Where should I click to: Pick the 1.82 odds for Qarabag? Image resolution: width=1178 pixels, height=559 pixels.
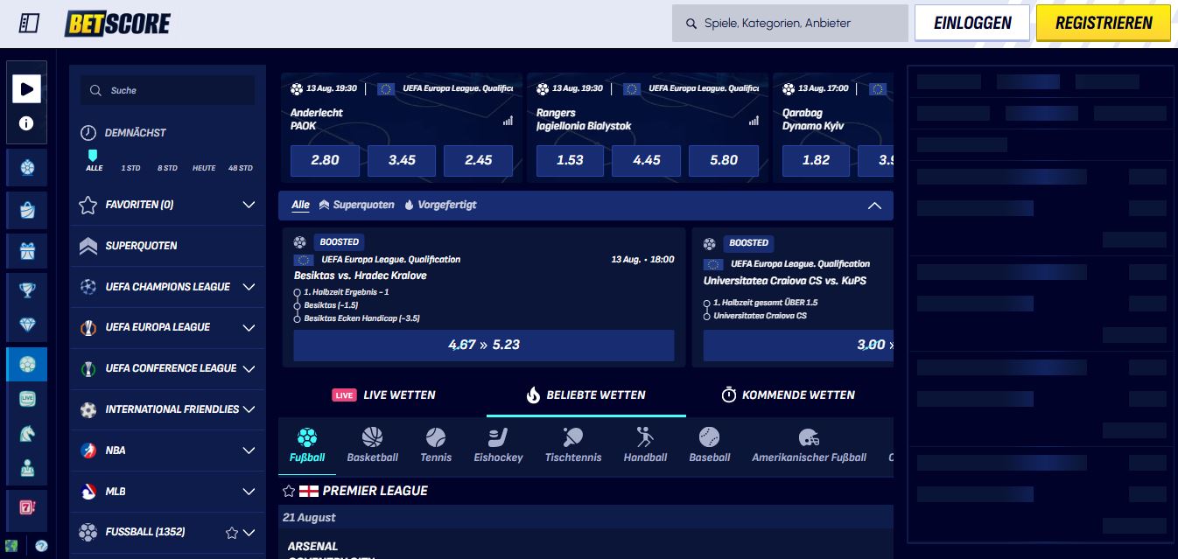coord(816,160)
